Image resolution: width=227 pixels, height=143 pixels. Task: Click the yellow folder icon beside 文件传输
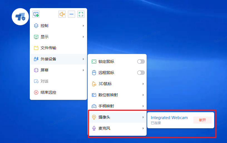click(x=36, y=48)
